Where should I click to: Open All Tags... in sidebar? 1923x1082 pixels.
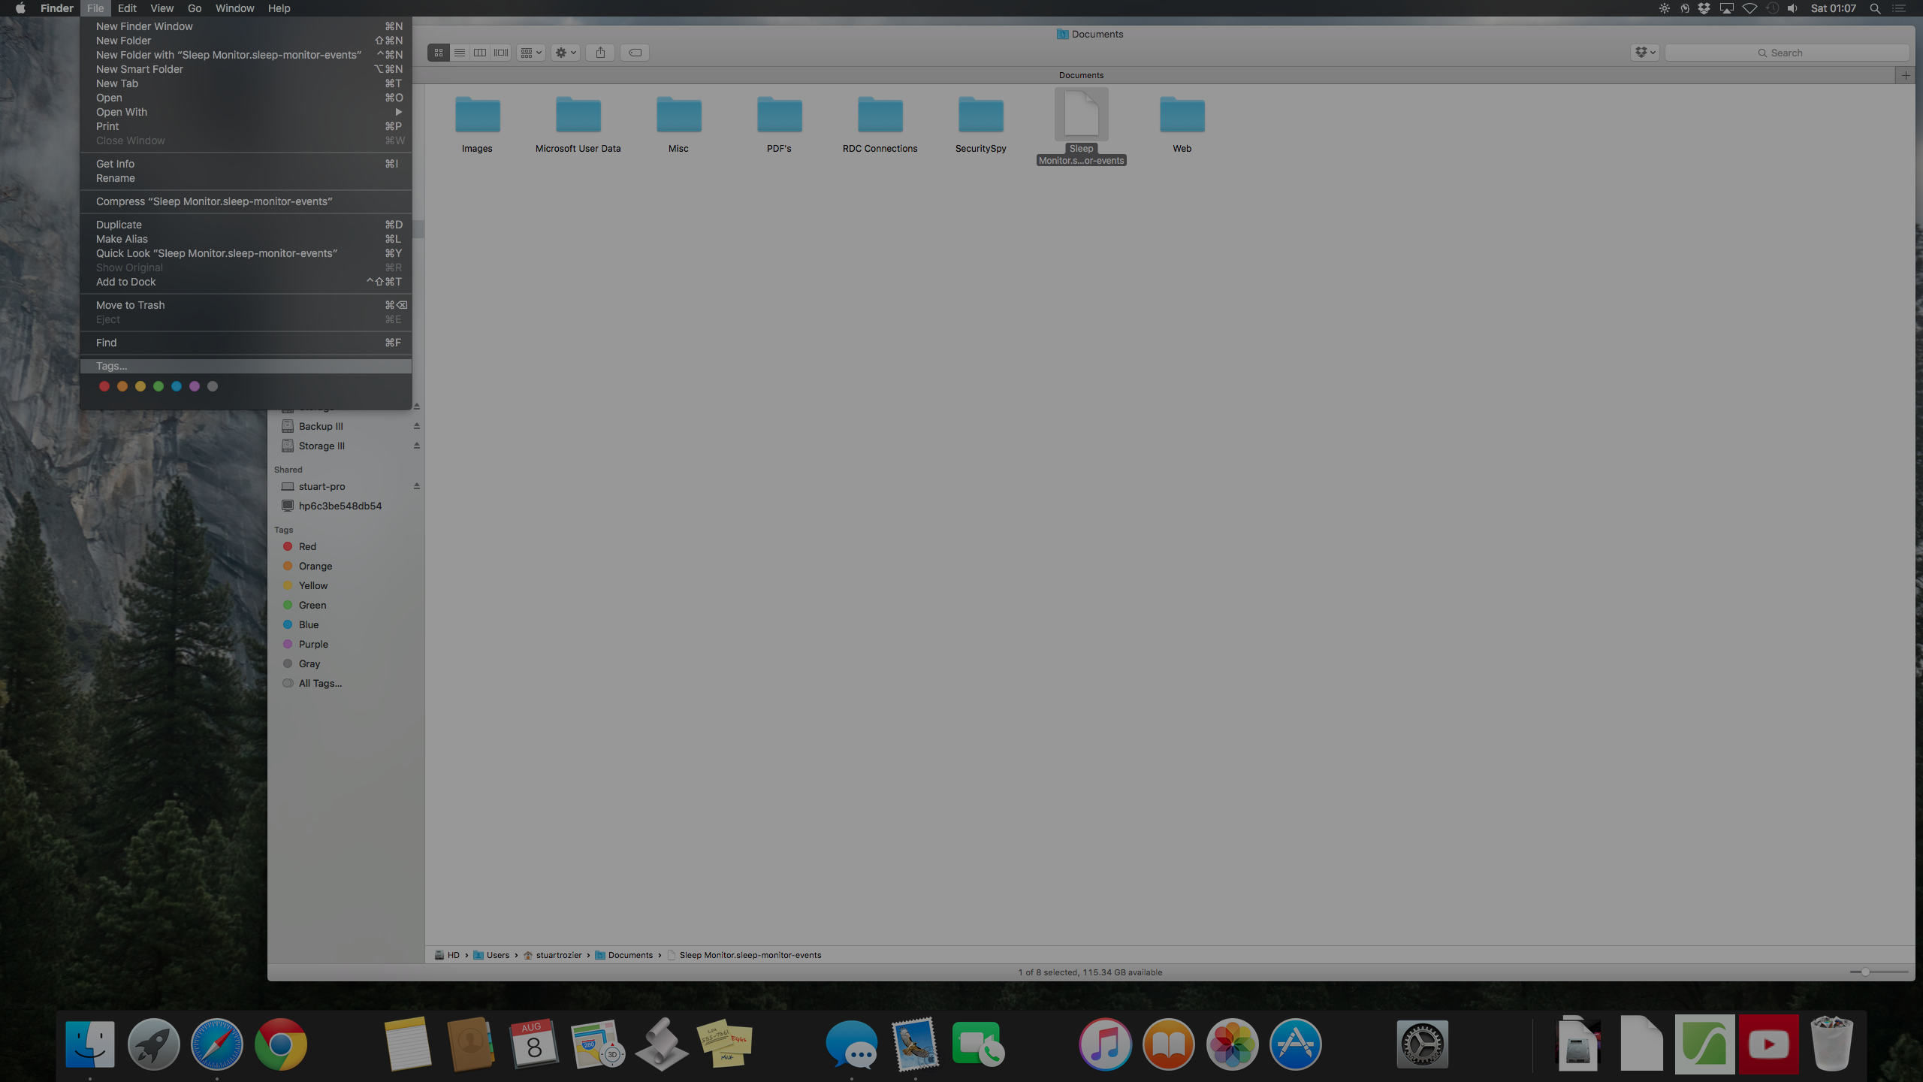pyautogui.click(x=320, y=683)
